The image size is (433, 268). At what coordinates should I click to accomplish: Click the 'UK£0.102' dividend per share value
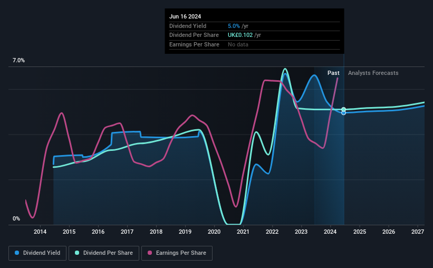[x=240, y=35]
